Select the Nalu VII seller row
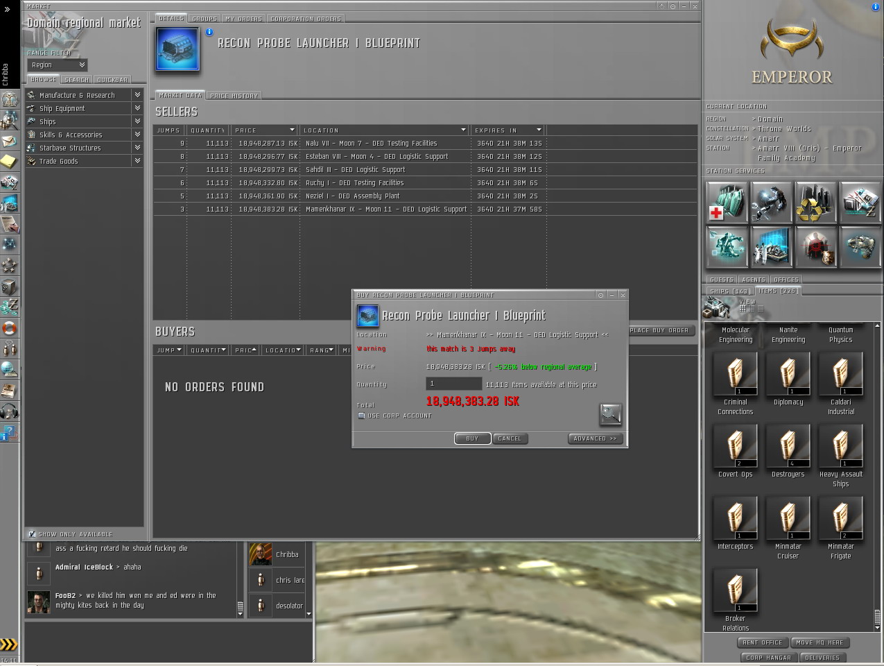 425,143
